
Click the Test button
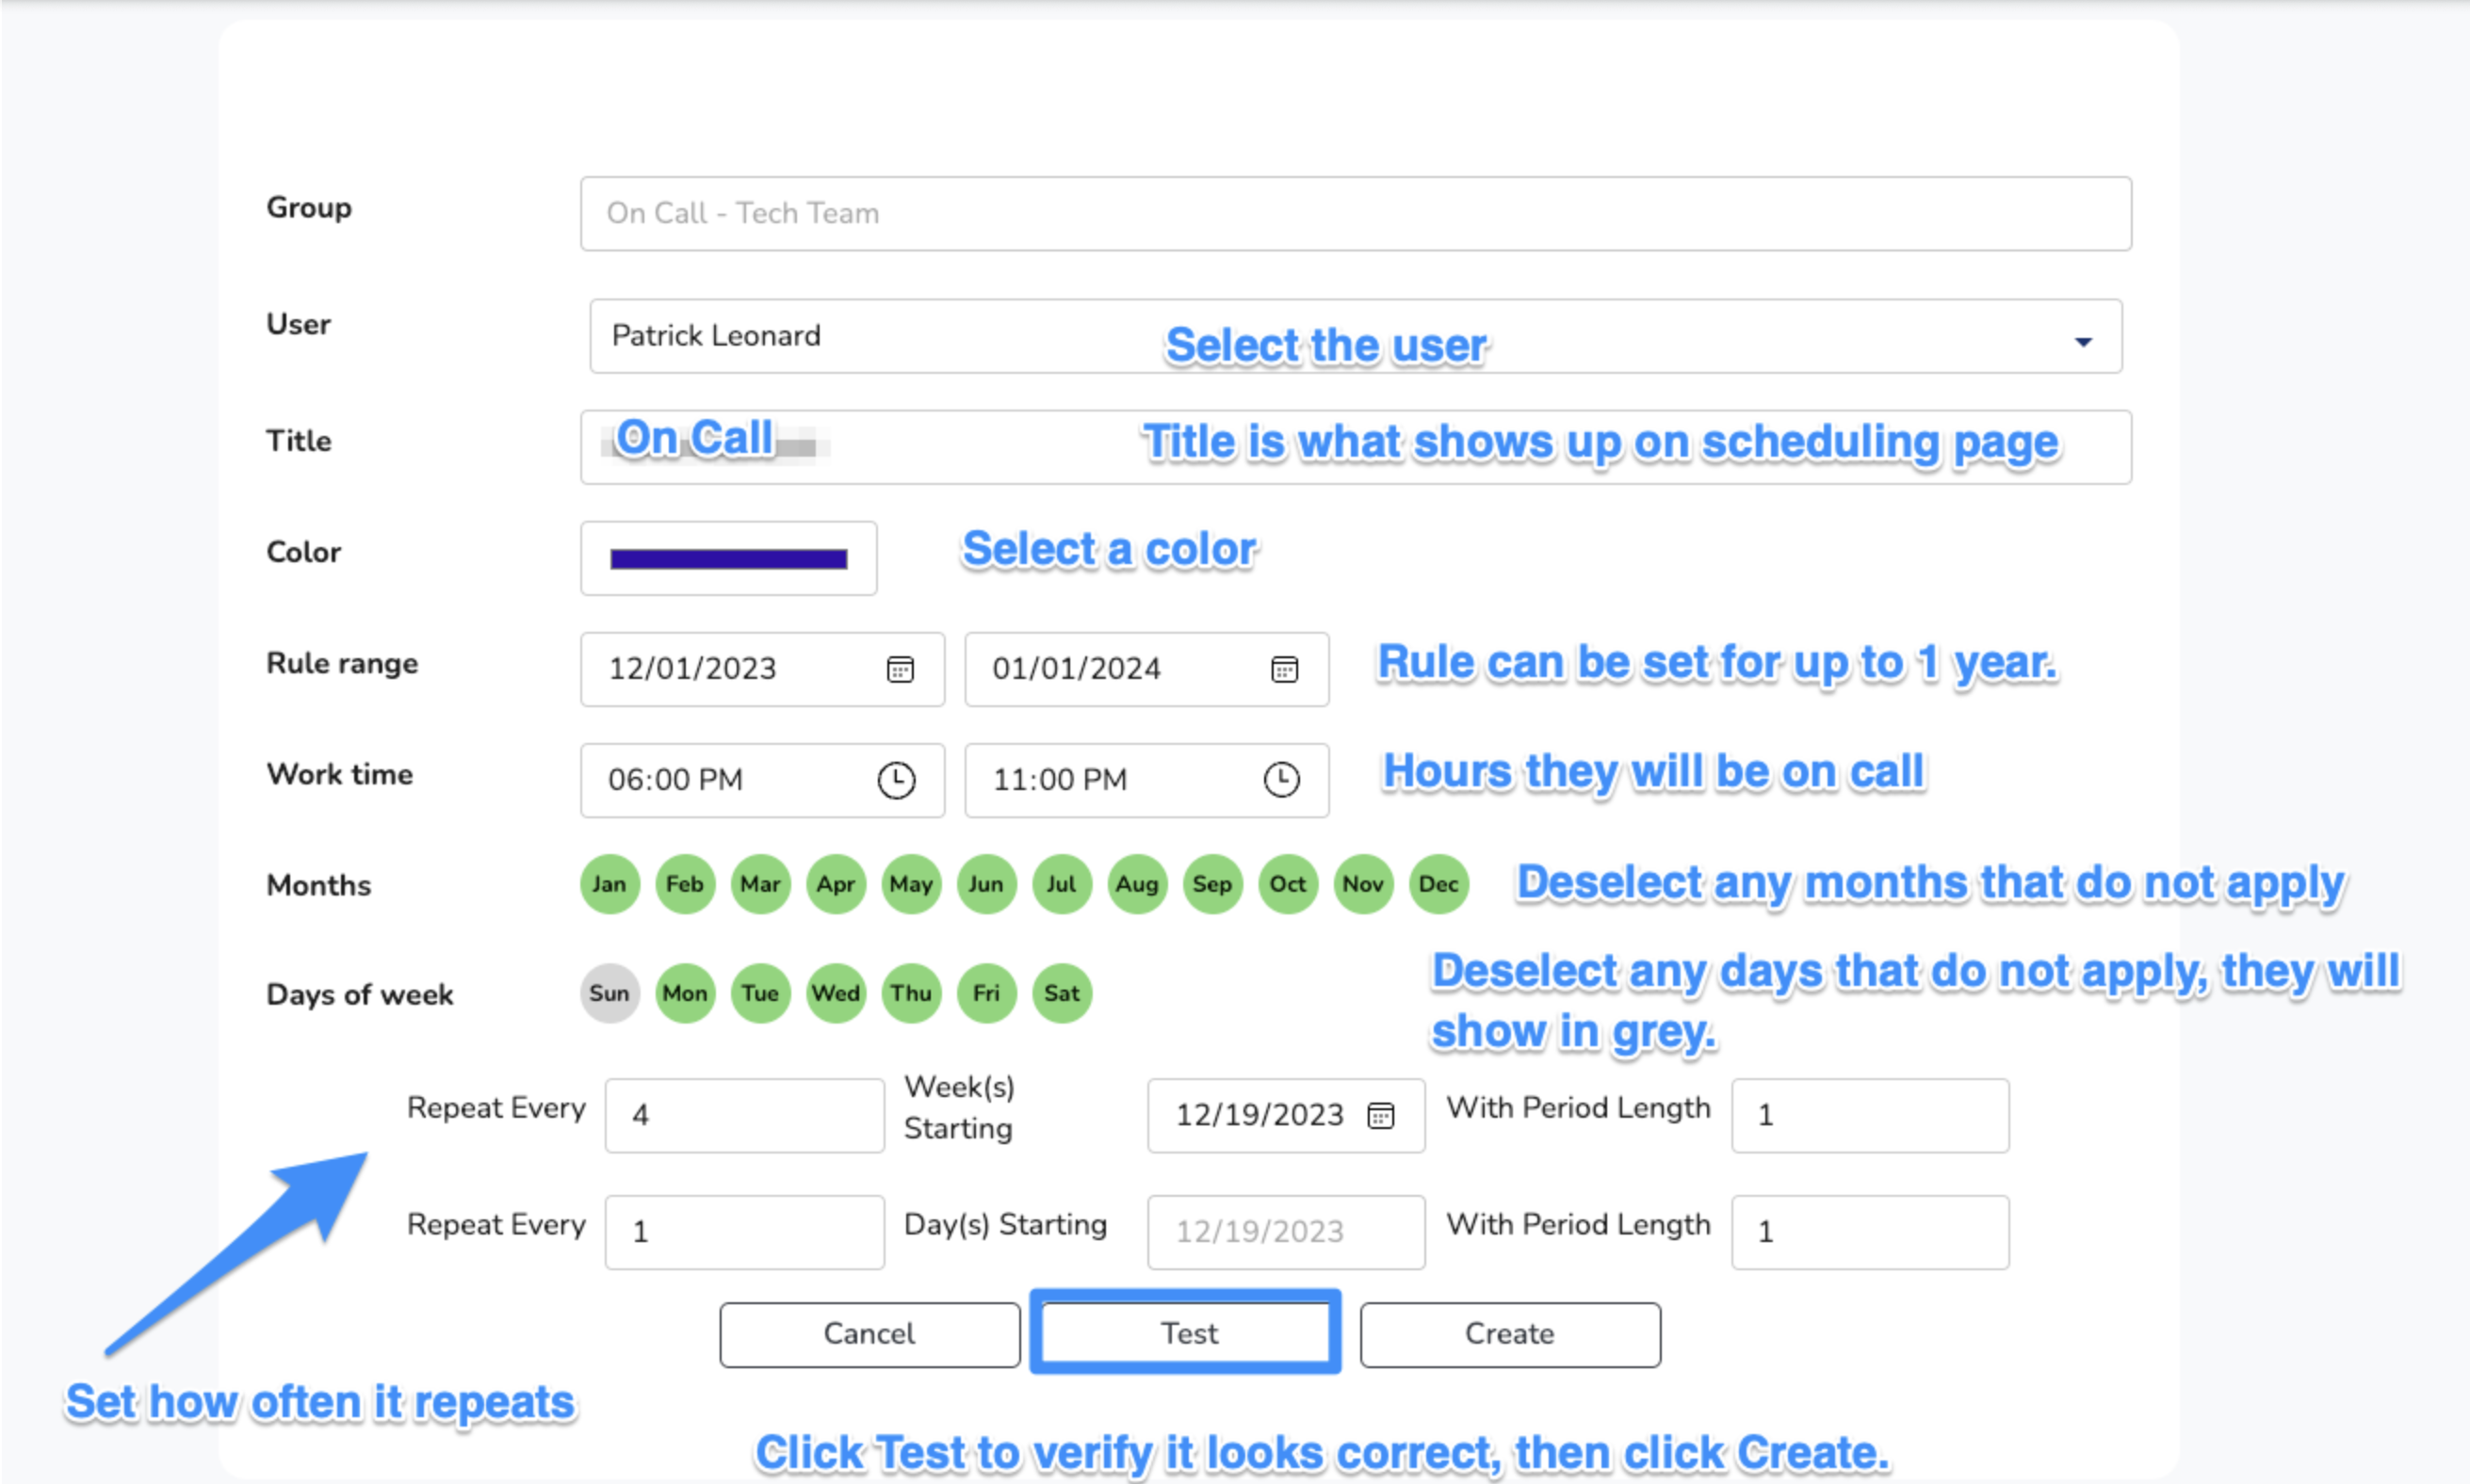[x=1186, y=1333]
